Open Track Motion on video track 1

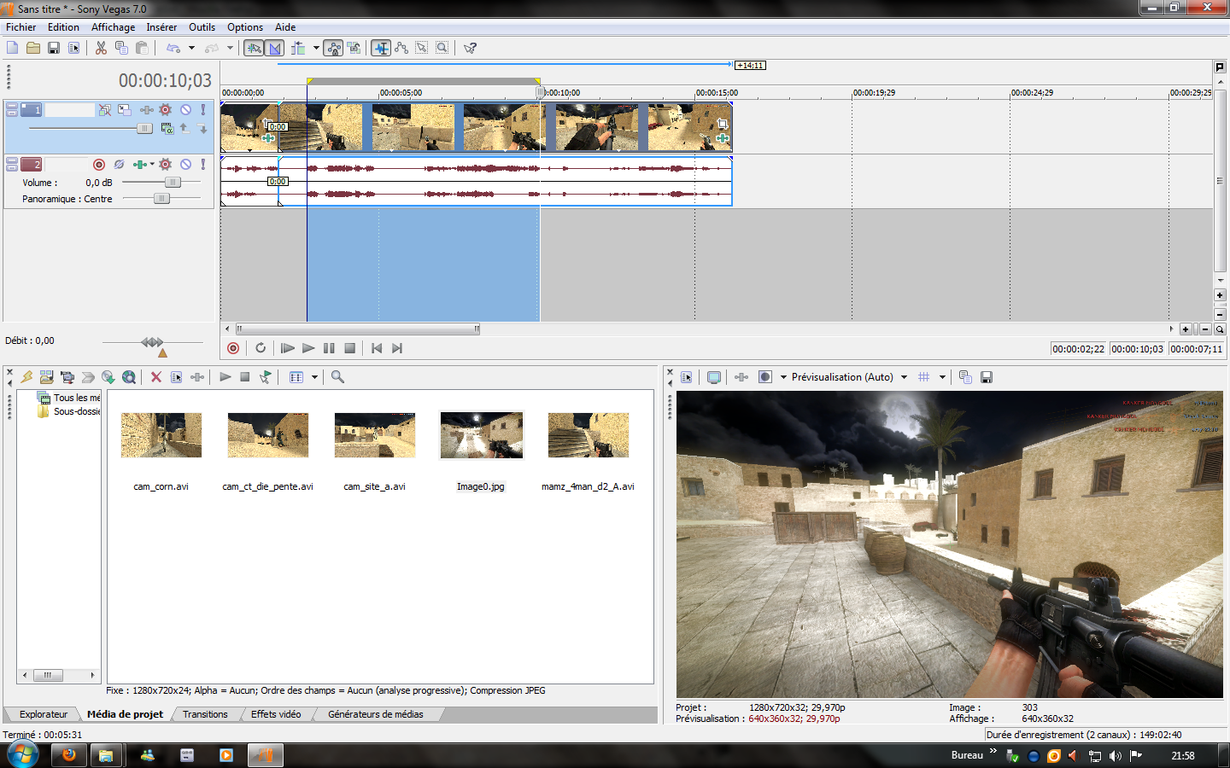(x=125, y=110)
